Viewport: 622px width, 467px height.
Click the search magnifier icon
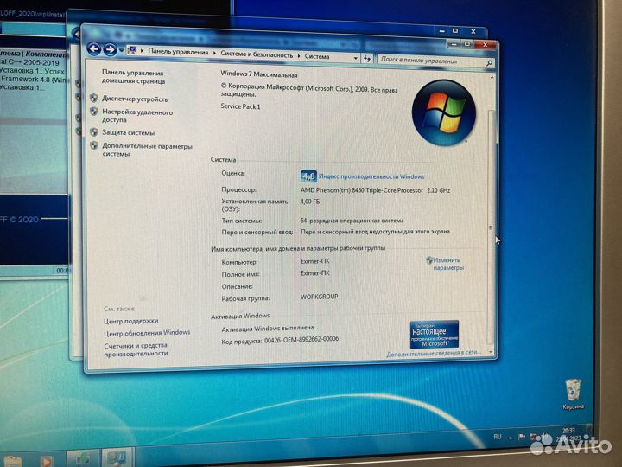(x=489, y=63)
